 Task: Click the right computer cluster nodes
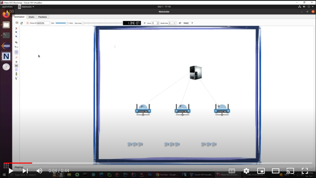point(209,144)
